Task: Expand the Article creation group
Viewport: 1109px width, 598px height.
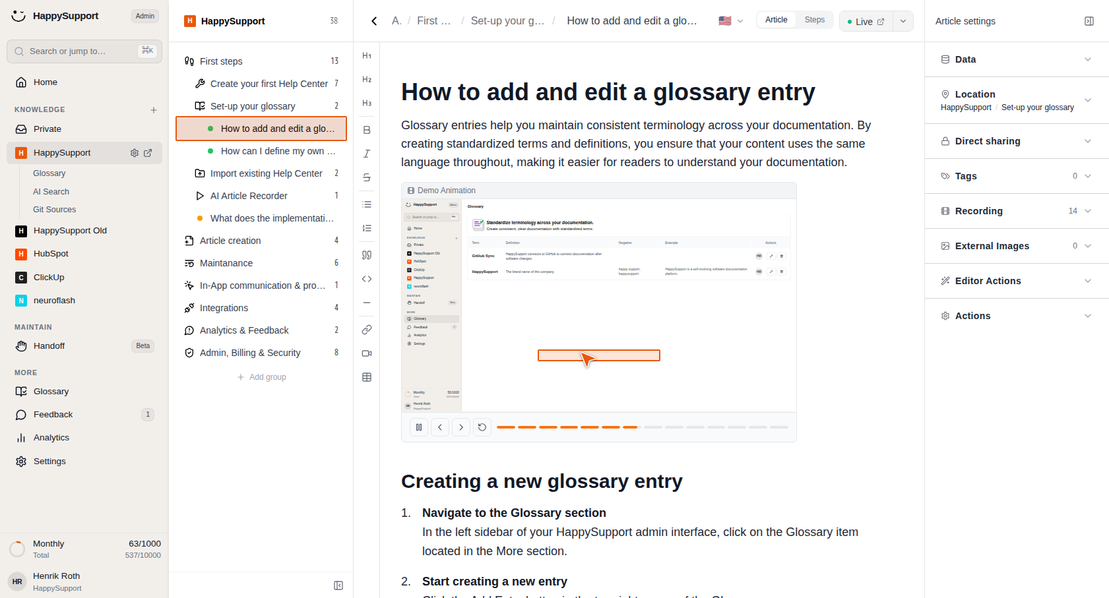Action: pos(261,241)
